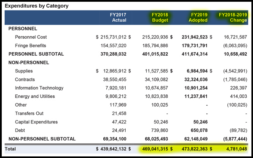This screenshot has width=253, height=158.
Task: Select Debt adopted value 650,078
Action: [x=199, y=130]
